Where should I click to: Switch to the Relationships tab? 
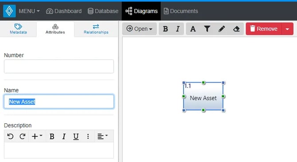96,29
